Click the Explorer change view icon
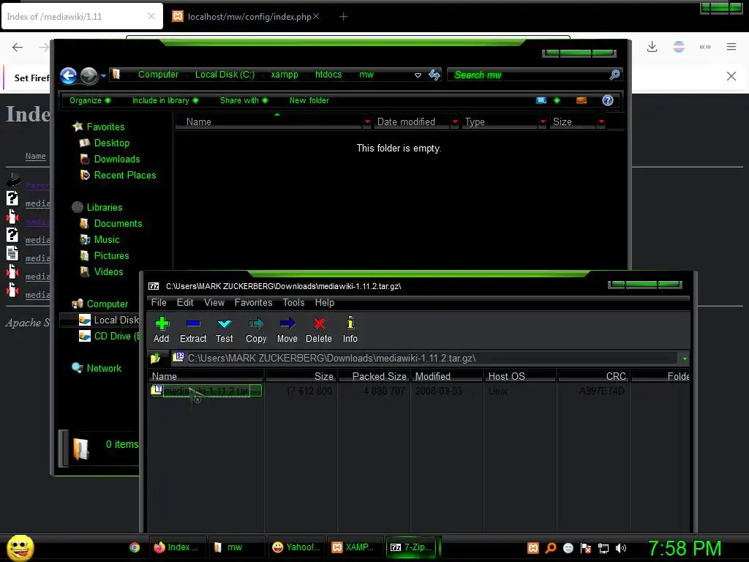This screenshot has width=749, height=562. tap(541, 100)
